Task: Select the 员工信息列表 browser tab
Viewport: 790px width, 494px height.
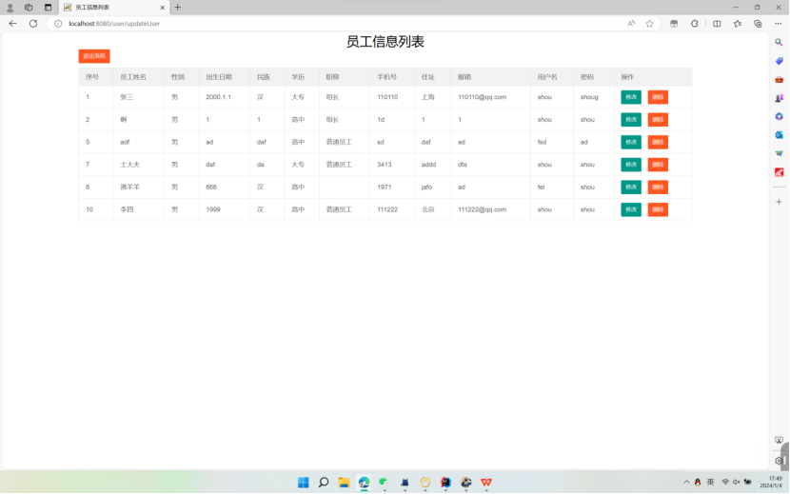Action: (x=114, y=8)
